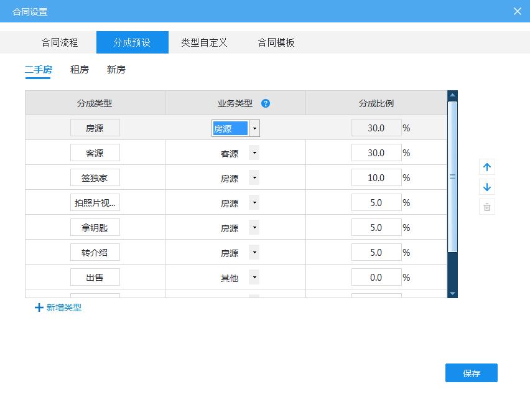The height and width of the screenshot is (394, 530).
Task: Click the 保存 button
Action: coord(471,372)
